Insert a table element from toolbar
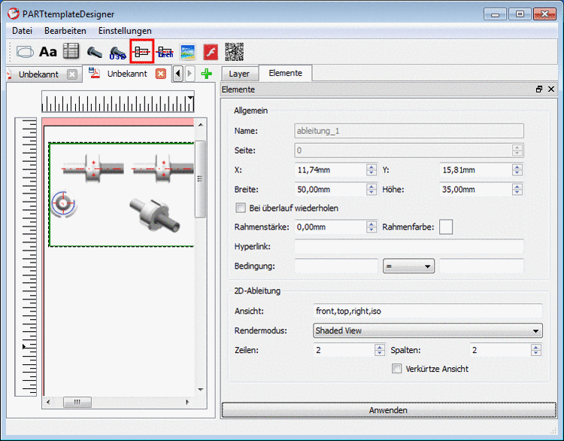The height and width of the screenshot is (441, 564). point(71,51)
